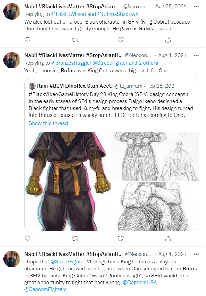
Task: Open @bronzestruggler profile link
Action: click(71, 63)
